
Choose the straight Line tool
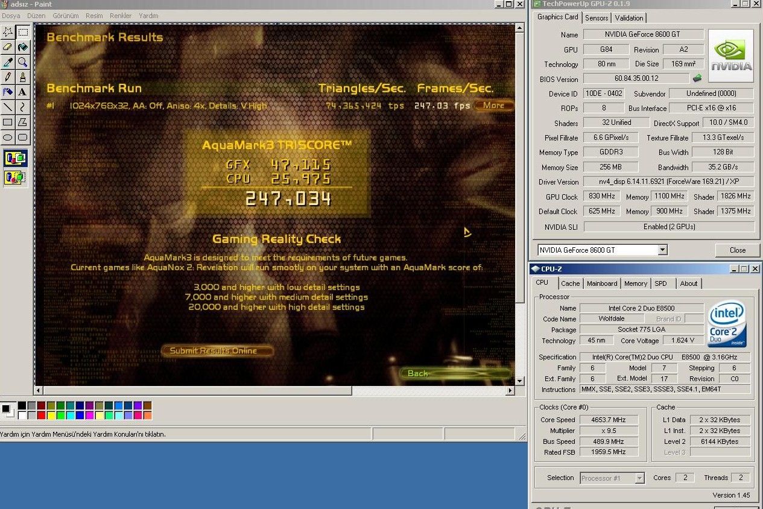point(8,107)
